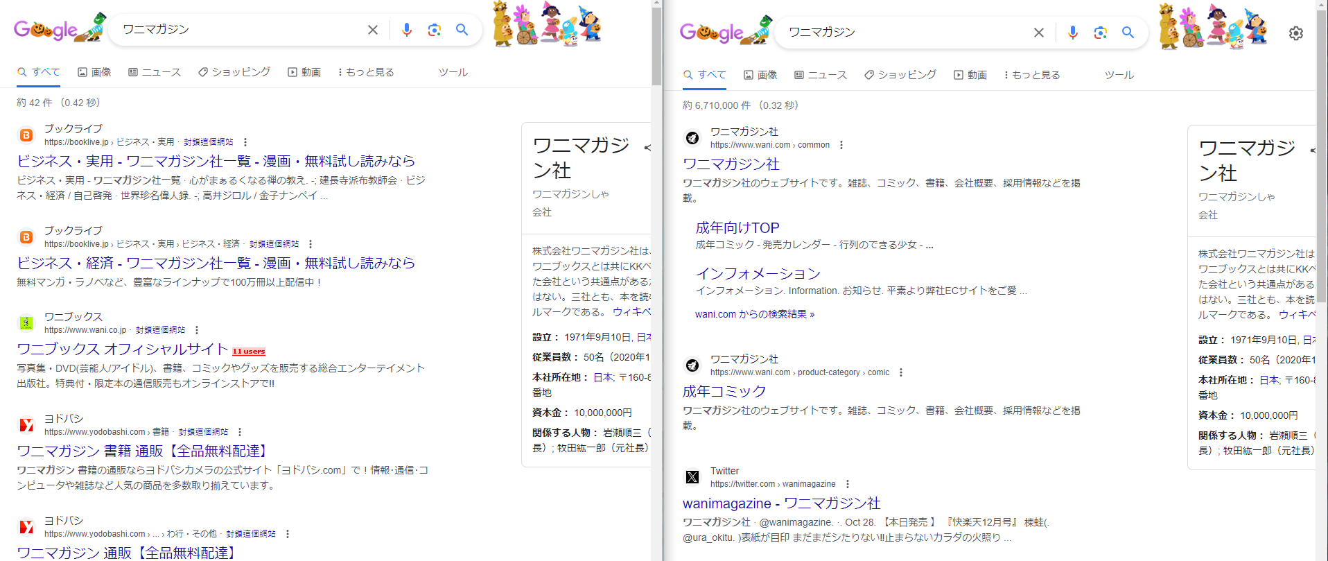Click the Google Halloween logo in right window
Image resolution: width=1328 pixels, height=561 pixels.
click(x=726, y=31)
